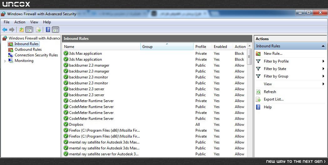This screenshot has height=165, width=328.
Task: Open the Filter by State submenu arrow
Action: (323, 69)
